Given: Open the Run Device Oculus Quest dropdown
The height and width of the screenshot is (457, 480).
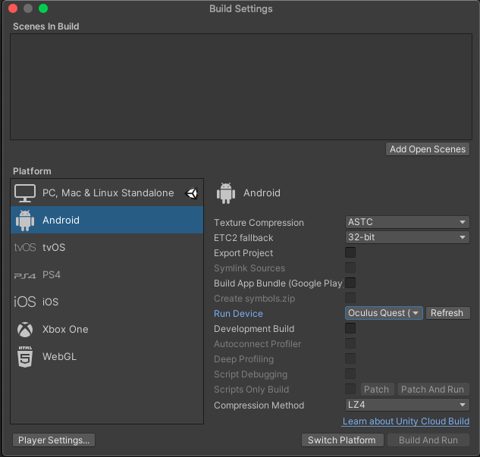Looking at the screenshot, I should [384, 313].
